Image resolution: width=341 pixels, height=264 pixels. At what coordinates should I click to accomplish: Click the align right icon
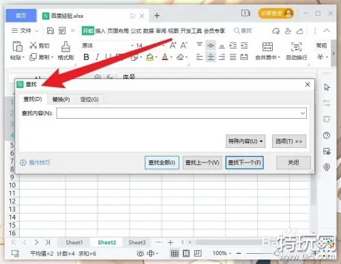click(222, 57)
